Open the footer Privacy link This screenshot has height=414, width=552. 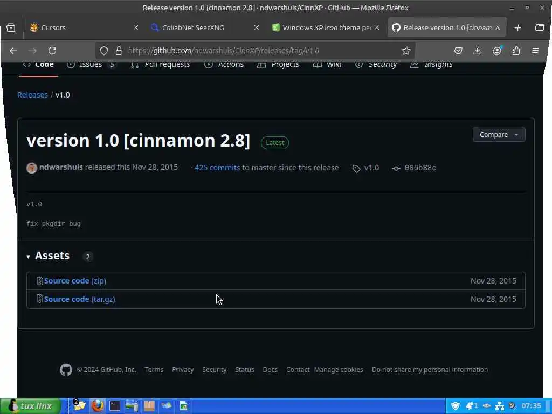(183, 370)
